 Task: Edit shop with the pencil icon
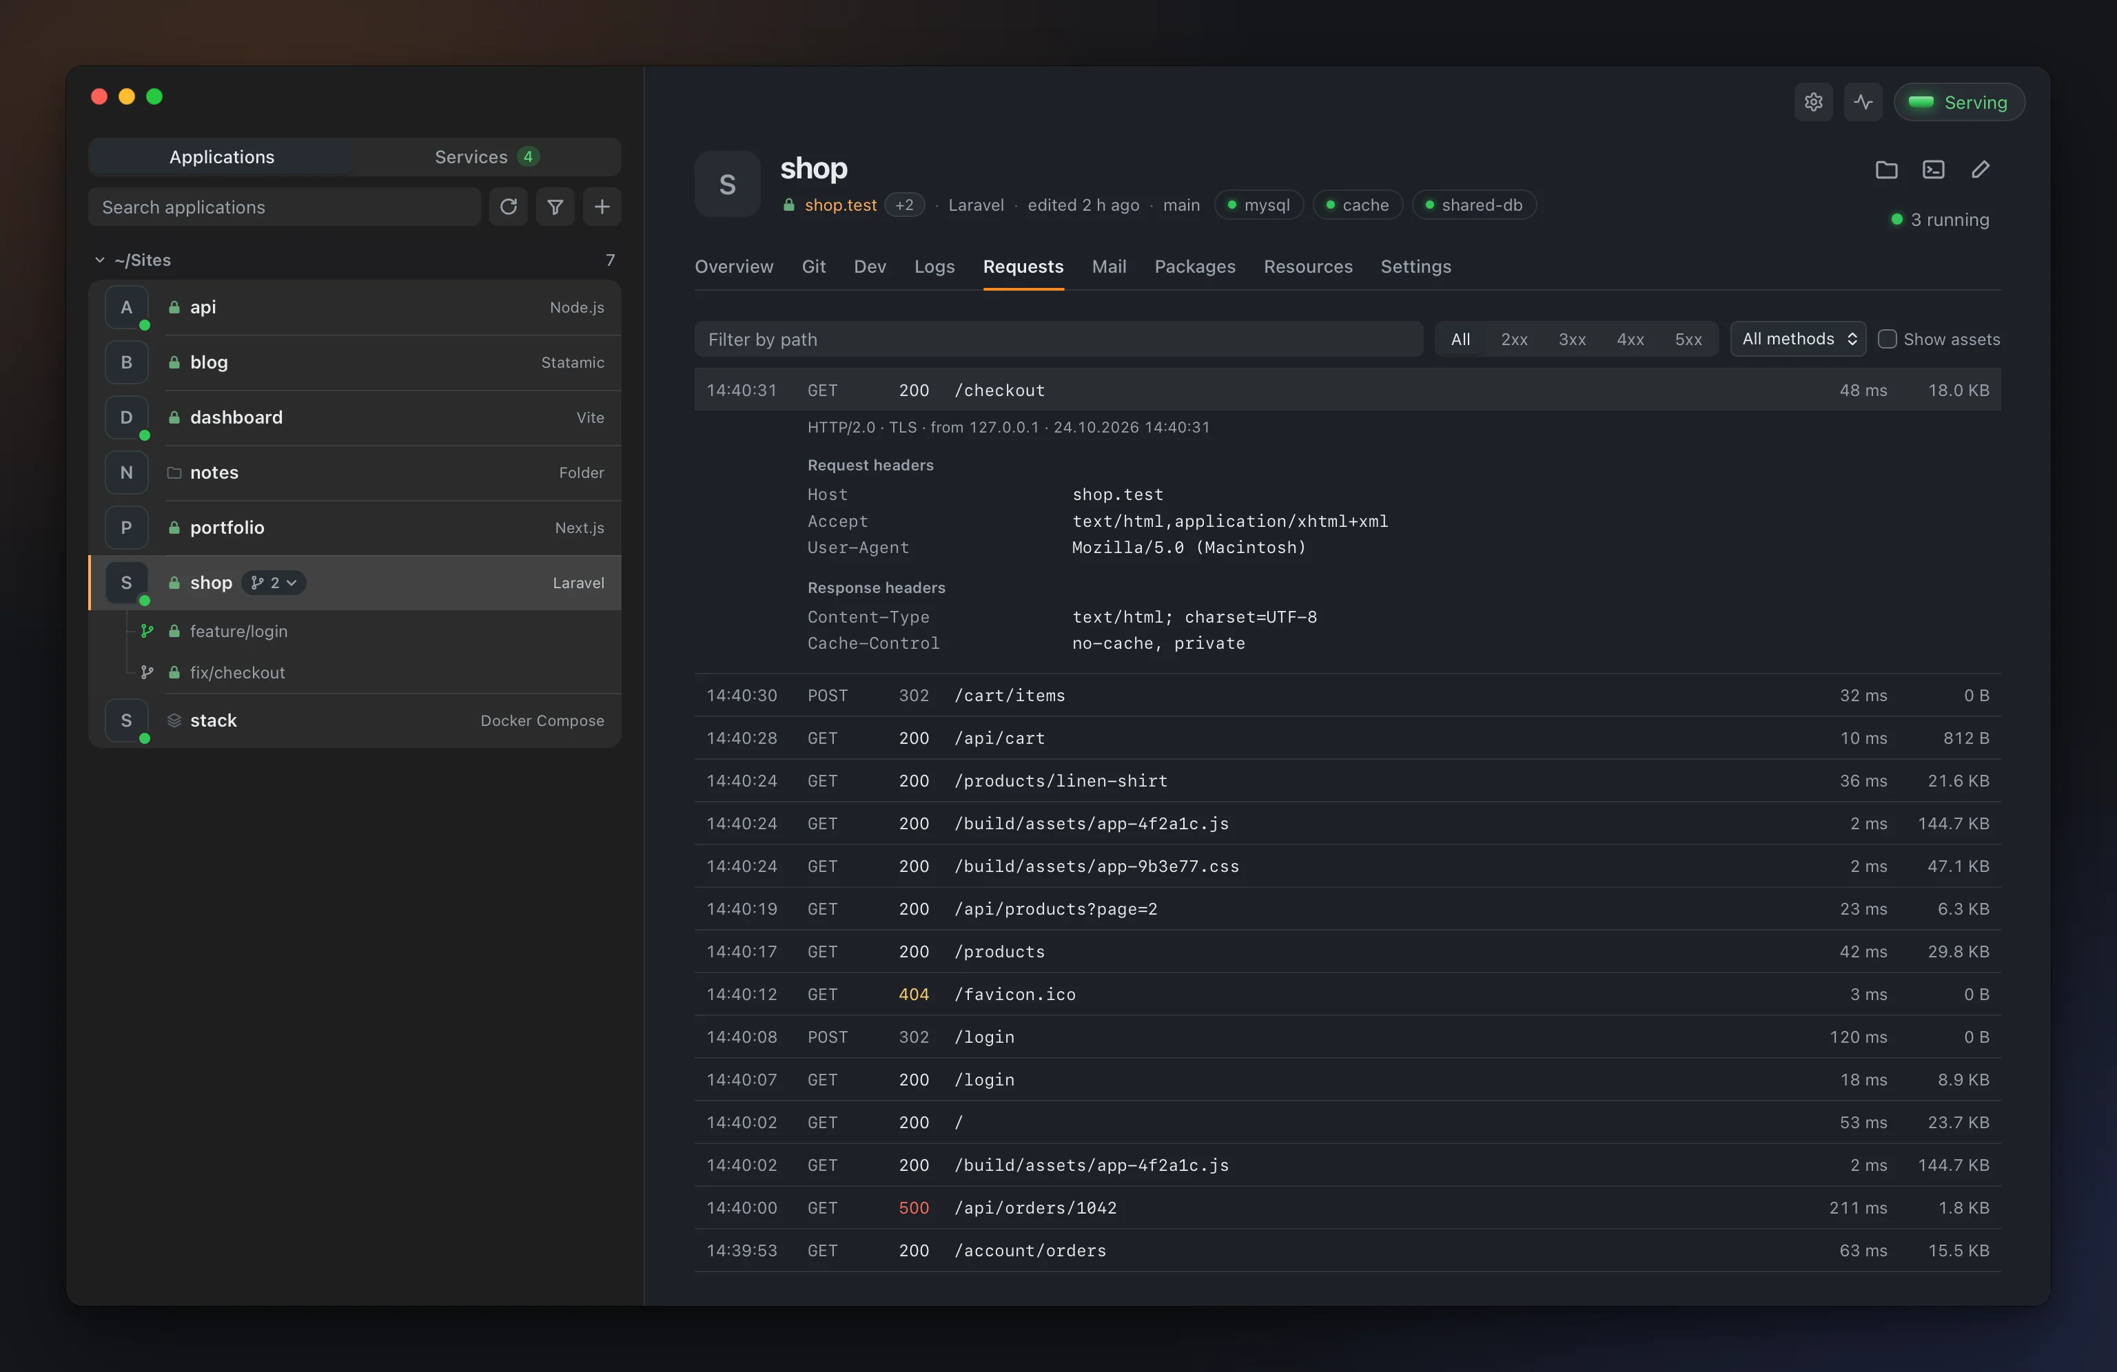coord(1980,170)
